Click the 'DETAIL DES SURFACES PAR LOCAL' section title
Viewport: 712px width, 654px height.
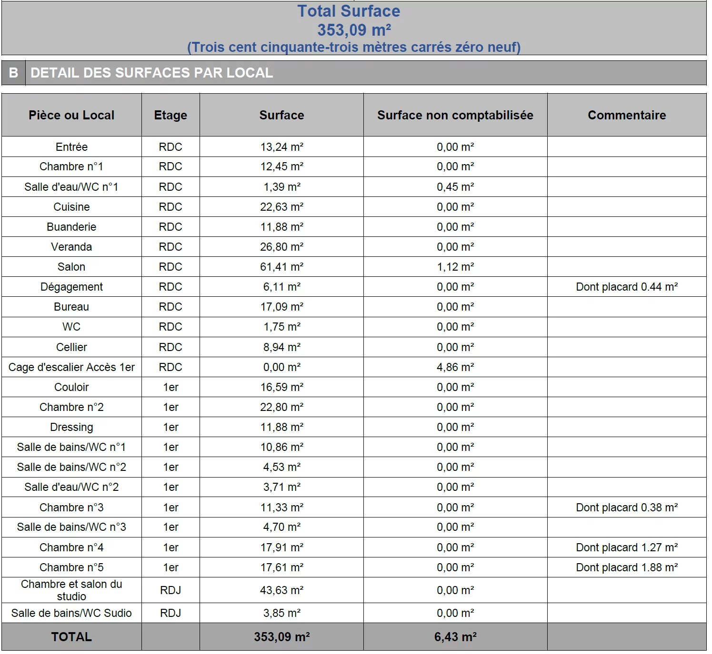[x=152, y=73]
